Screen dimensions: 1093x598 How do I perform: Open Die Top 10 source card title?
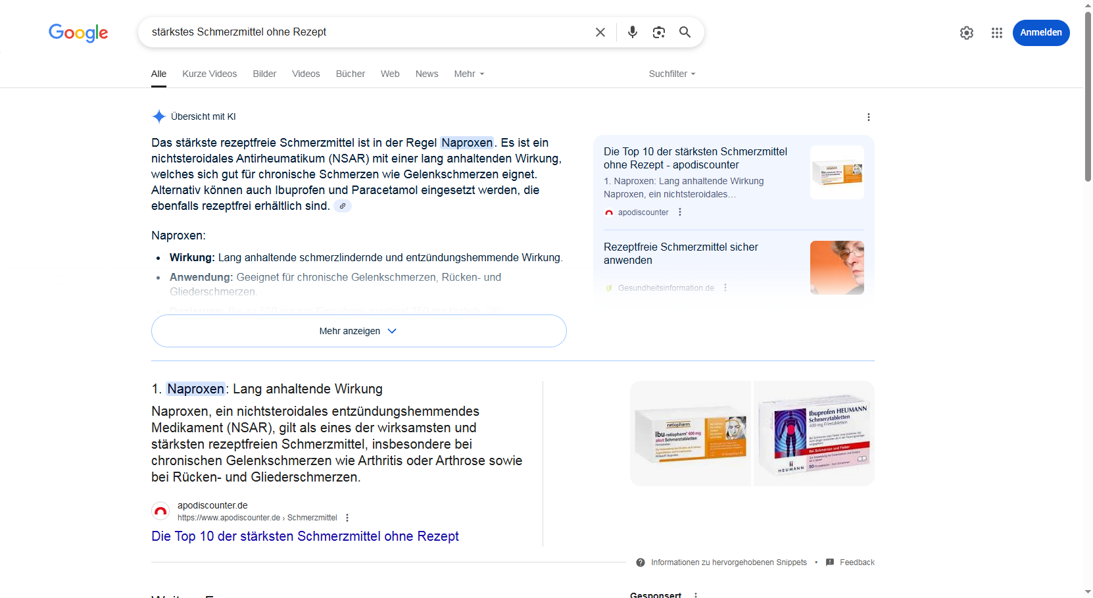(695, 158)
